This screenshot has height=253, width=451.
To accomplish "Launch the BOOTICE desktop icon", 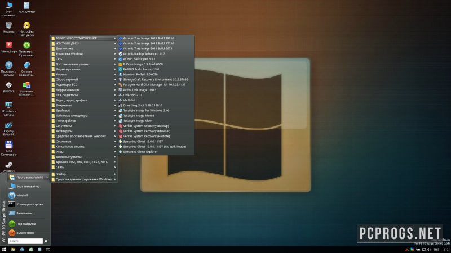I will [8, 87].
